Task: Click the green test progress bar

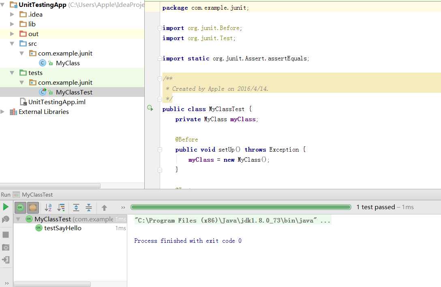Action: click(x=241, y=207)
